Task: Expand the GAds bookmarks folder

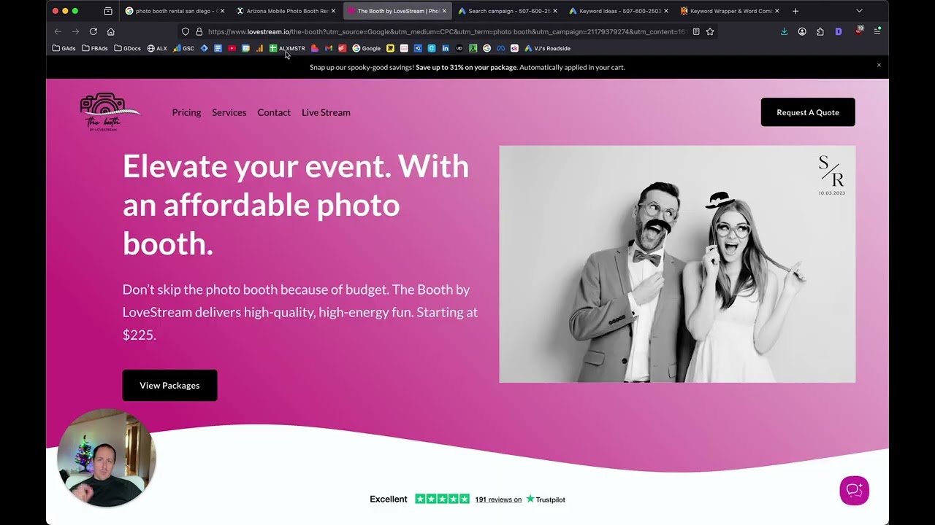Action: (x=64, y=48)
